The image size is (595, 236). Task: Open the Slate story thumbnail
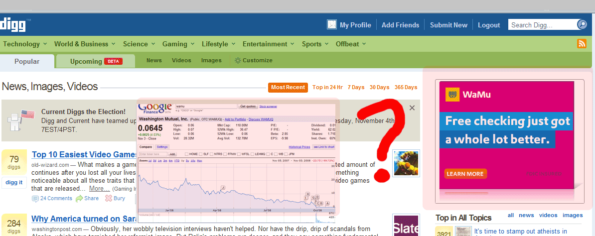pos(406,226)
